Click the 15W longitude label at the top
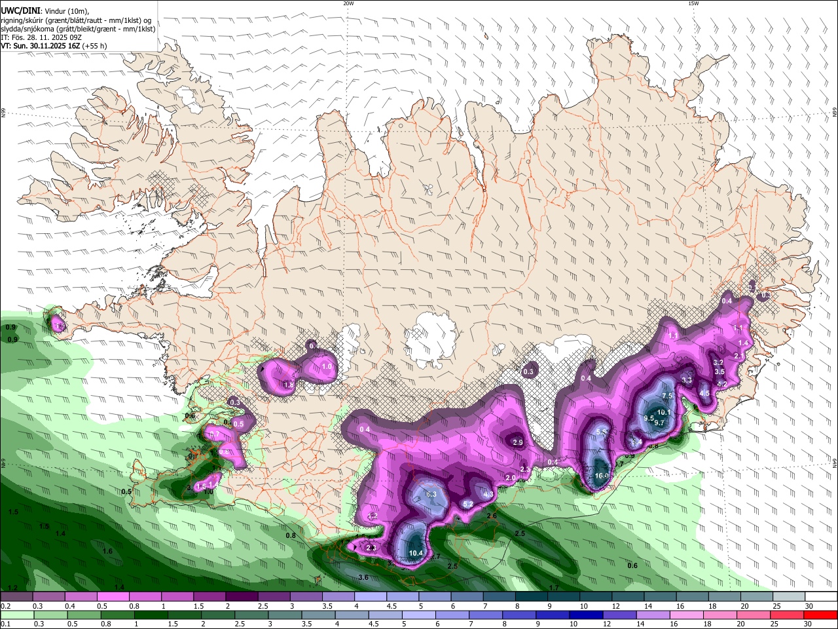The width and height of the screenshot is (838, 629). point(693,3)
